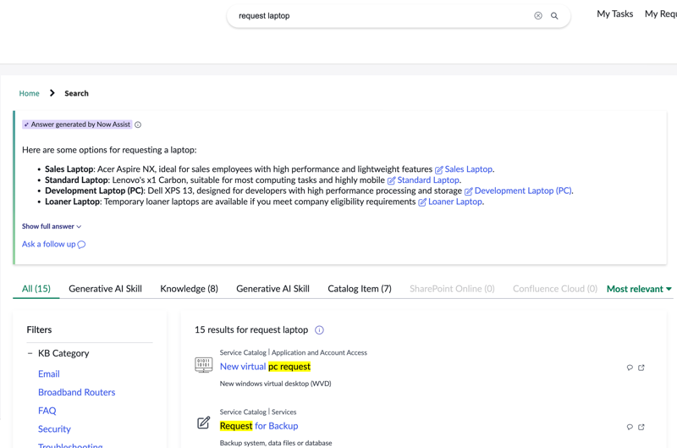677x448 pixels.
Task: Open New virtual pc request in new window icon
Action: click(641, 368)
